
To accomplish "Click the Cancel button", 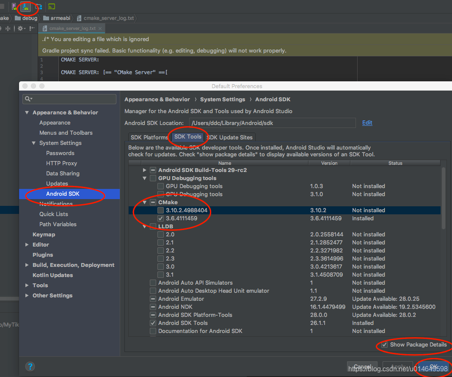I will tap(362, 366).
